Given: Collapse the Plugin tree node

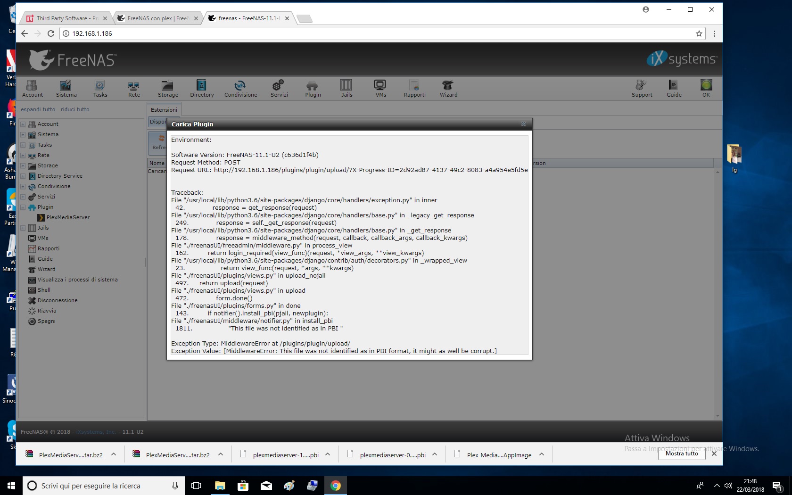Looking at the screenshot, I should pos(23,207).
